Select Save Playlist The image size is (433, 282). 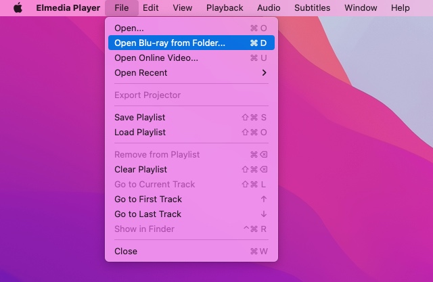(140, 117)
